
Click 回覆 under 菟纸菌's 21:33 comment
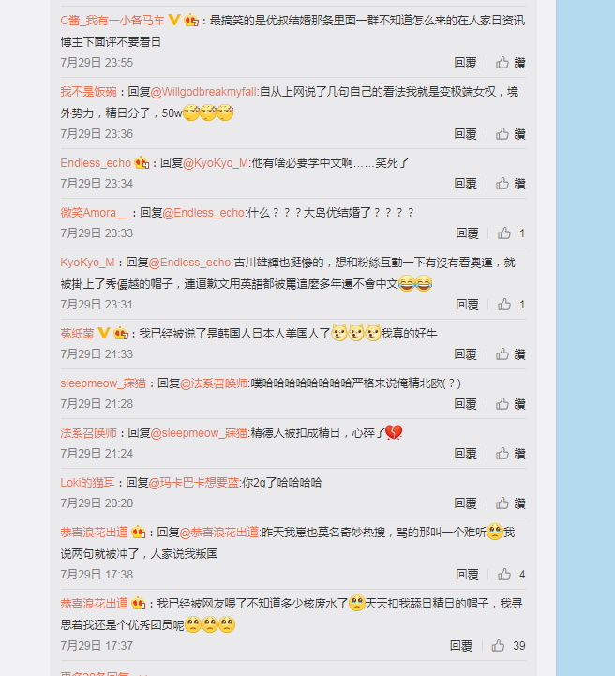pos(465,354)
